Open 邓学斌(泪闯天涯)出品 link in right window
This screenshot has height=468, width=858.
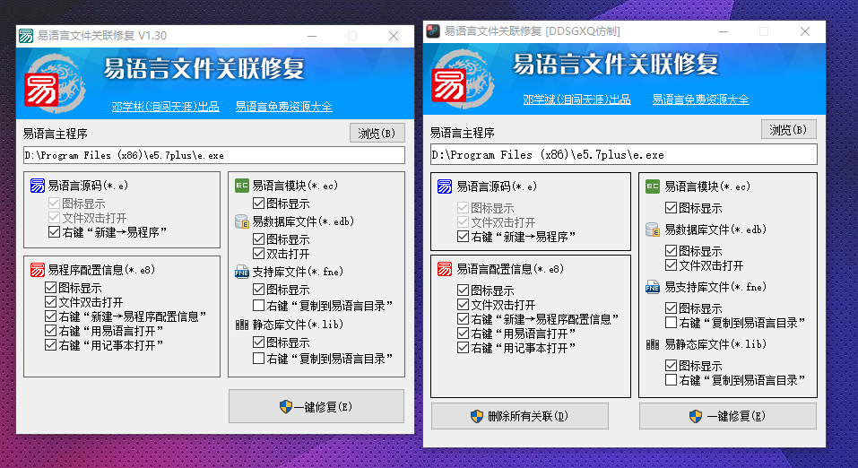tap(576, 100)
